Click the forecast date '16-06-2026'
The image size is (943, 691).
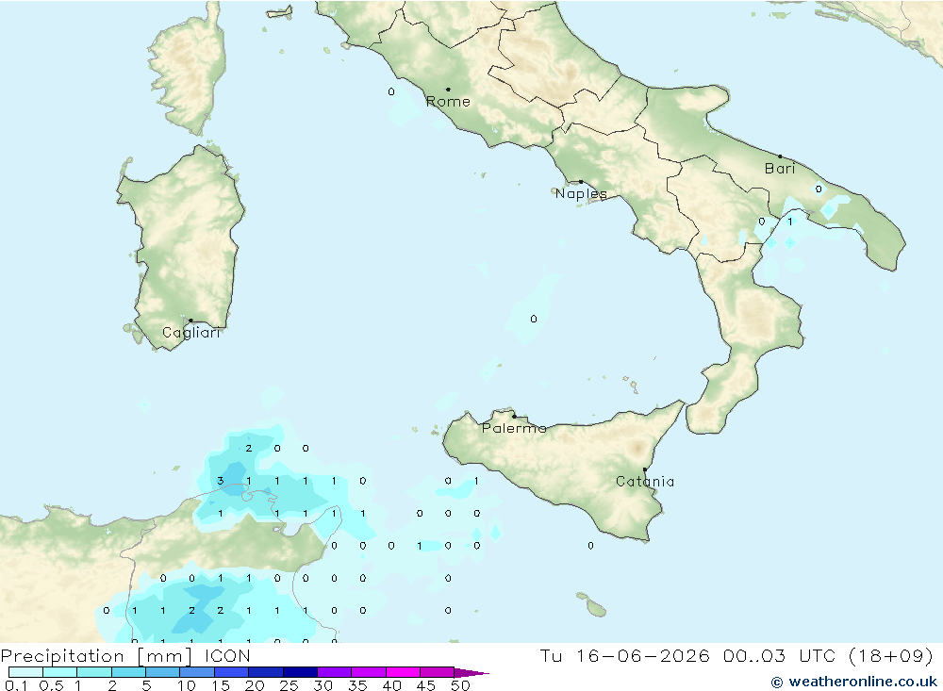coord(643,655)
